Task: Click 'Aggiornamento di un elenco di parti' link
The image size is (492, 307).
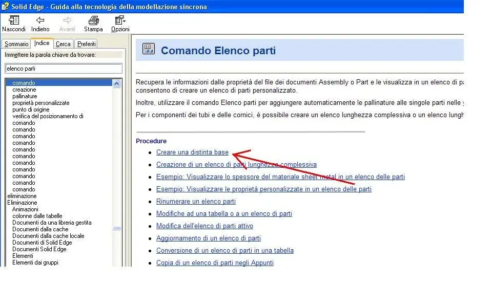Action: pos(208,238)
